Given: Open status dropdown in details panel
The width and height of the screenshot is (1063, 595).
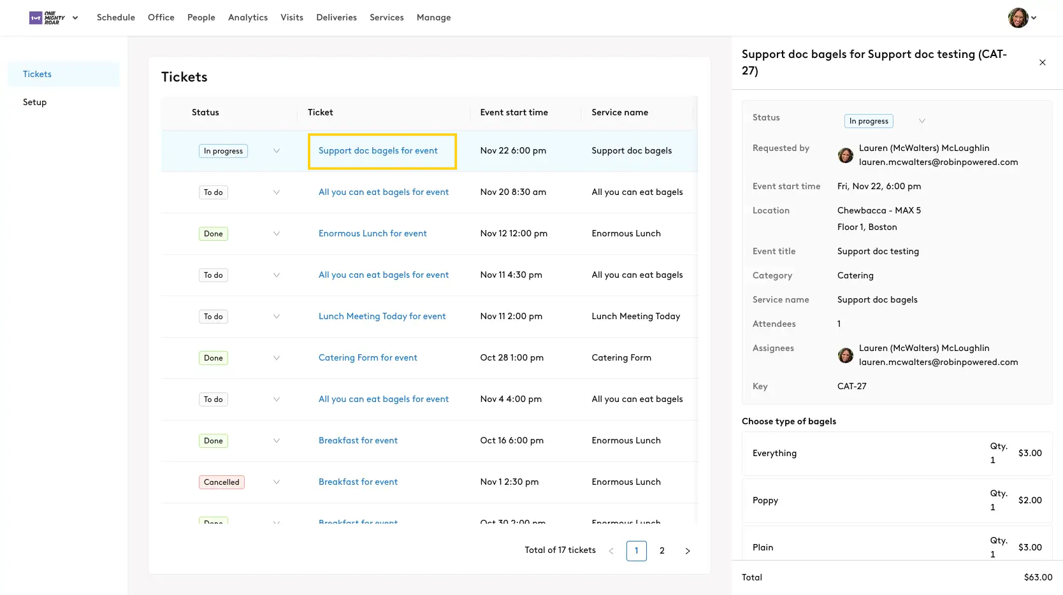Looking at the screenshot, I should pos(921,121).
